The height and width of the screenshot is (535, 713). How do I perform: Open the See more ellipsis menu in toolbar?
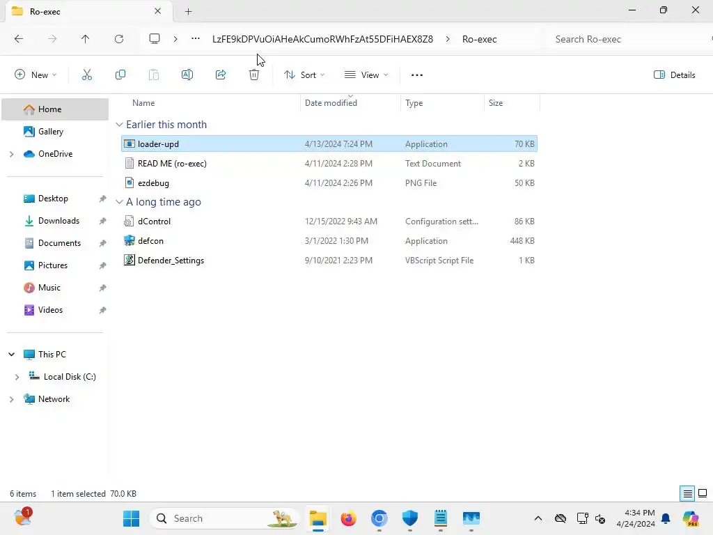click(417, 75)
